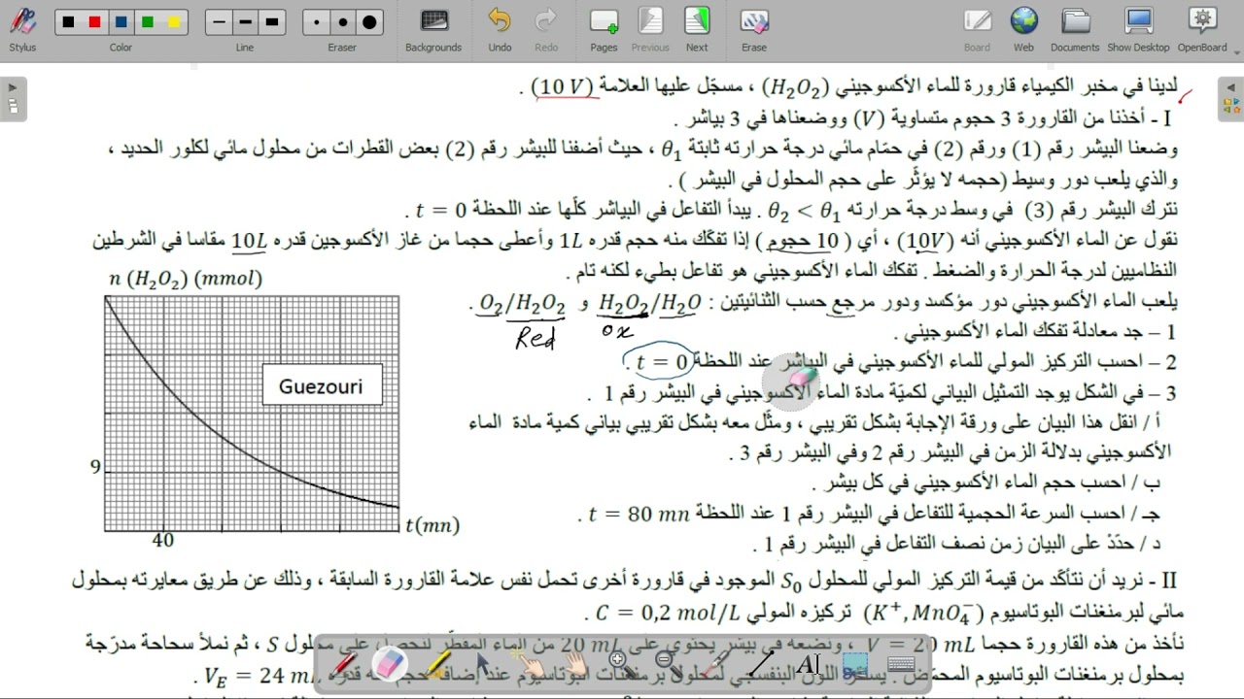Screen dimensions: 1244x699
Task: Open the Backgrounds chooser
Action: pyautogui.click(x=433, y=30)
